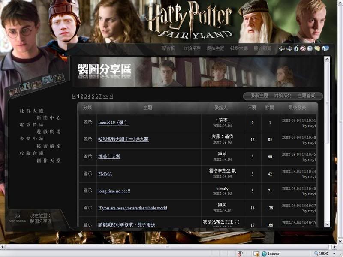Go to 新聞中心 in the left sidebar
The height and width of the screenshot is (257, 343).
pyautogui.click(x=48, y=117)
